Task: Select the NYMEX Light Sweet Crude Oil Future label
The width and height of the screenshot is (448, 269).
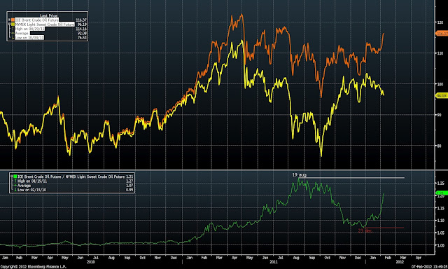Action: tap(45, 25)
